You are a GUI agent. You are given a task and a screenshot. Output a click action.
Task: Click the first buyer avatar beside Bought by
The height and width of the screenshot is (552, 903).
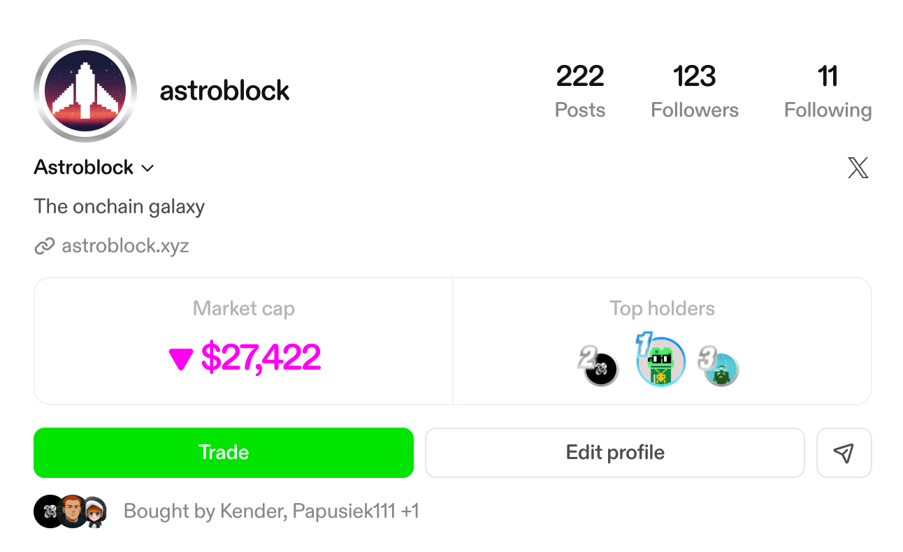click(49, 511)
